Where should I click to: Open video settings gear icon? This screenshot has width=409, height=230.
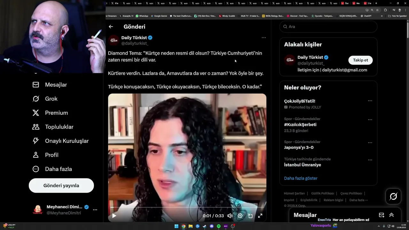(x=240, y=216)
